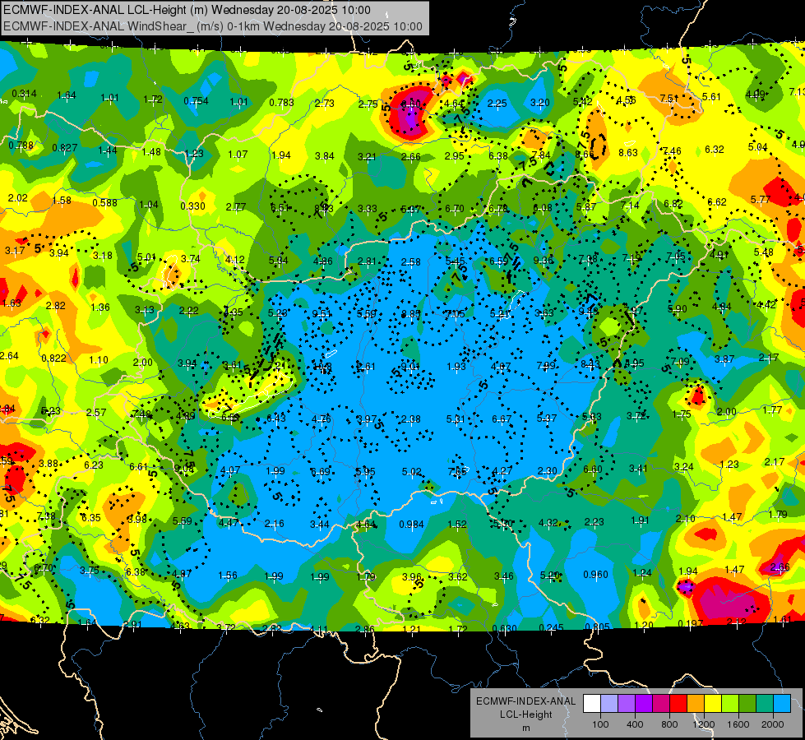Click the LCL-Height (m) header line
Viewport: 805px width, 740px height.
click(187, 10)
